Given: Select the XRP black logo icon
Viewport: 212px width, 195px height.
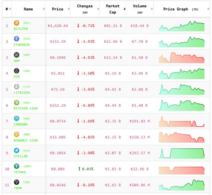Looking at the screenshot, I should tap(17, 55).
